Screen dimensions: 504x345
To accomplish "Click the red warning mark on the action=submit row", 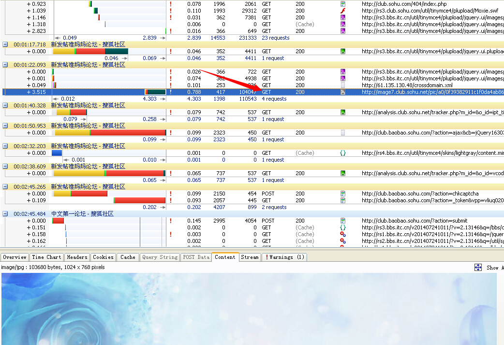I will [170, 221].
